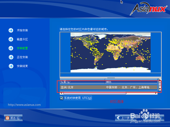This screenshot has height=127, width=170.
Task: Click the arrow icon beside 开始安装
Action: pos(11,30)
